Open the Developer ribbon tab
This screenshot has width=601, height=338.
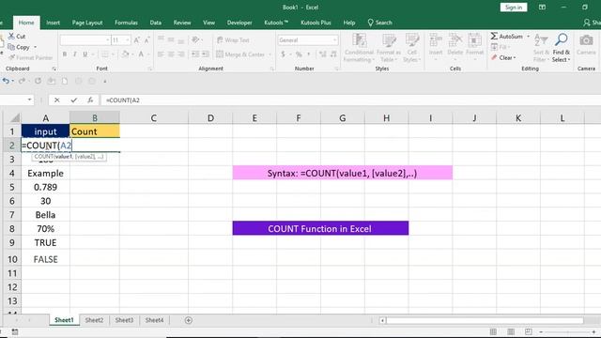point(239,23)
